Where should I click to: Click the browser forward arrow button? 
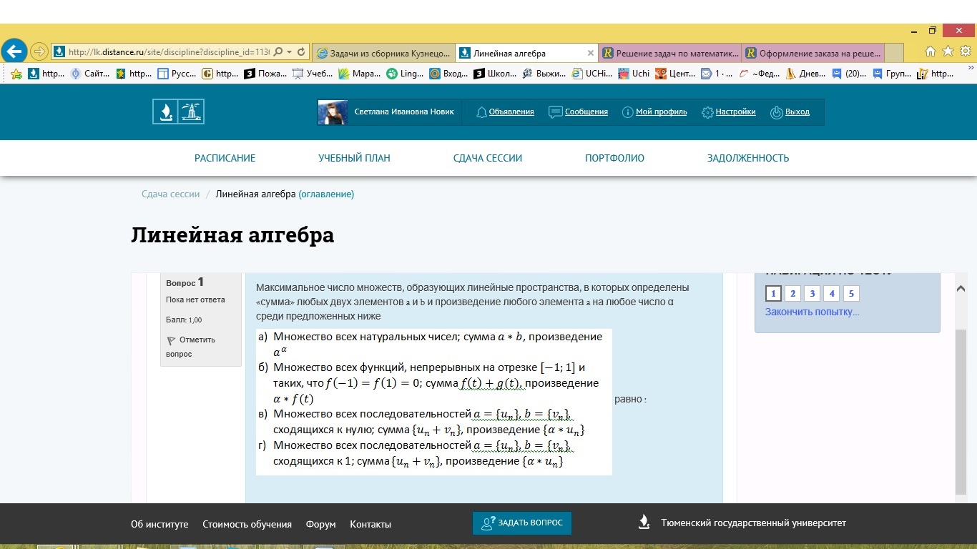(x=39, y=51)
